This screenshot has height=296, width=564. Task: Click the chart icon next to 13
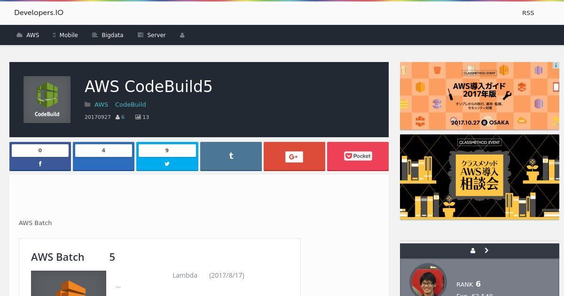point(138,117)
